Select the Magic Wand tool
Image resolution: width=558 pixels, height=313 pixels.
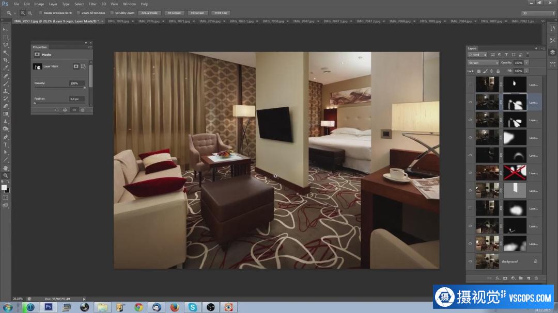[5, 53]
